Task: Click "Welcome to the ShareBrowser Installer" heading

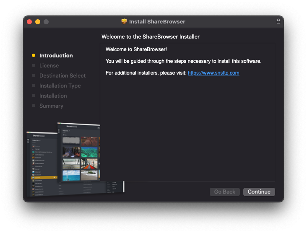Action: tap(151, 37)
